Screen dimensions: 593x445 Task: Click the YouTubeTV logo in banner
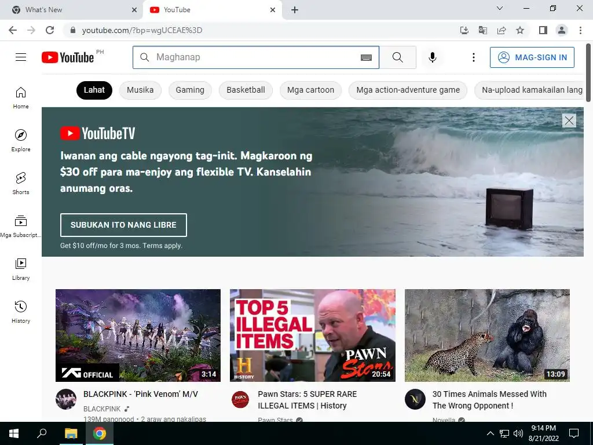(x=97, y=133)
